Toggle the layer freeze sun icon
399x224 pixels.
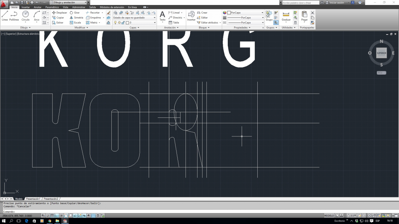[119, 23]
